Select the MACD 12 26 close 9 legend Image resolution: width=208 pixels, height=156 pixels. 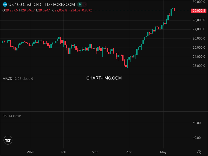click(18, 79)
